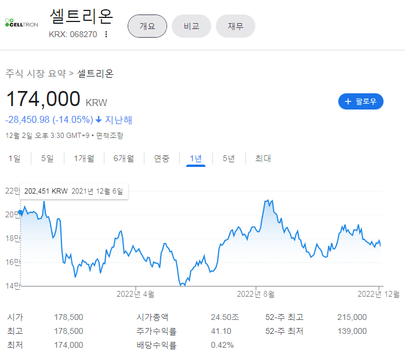This screenshot has height=357, width=405.
Task: Click the 2022년 4월 axis label
Action: [x=135, y=294]
